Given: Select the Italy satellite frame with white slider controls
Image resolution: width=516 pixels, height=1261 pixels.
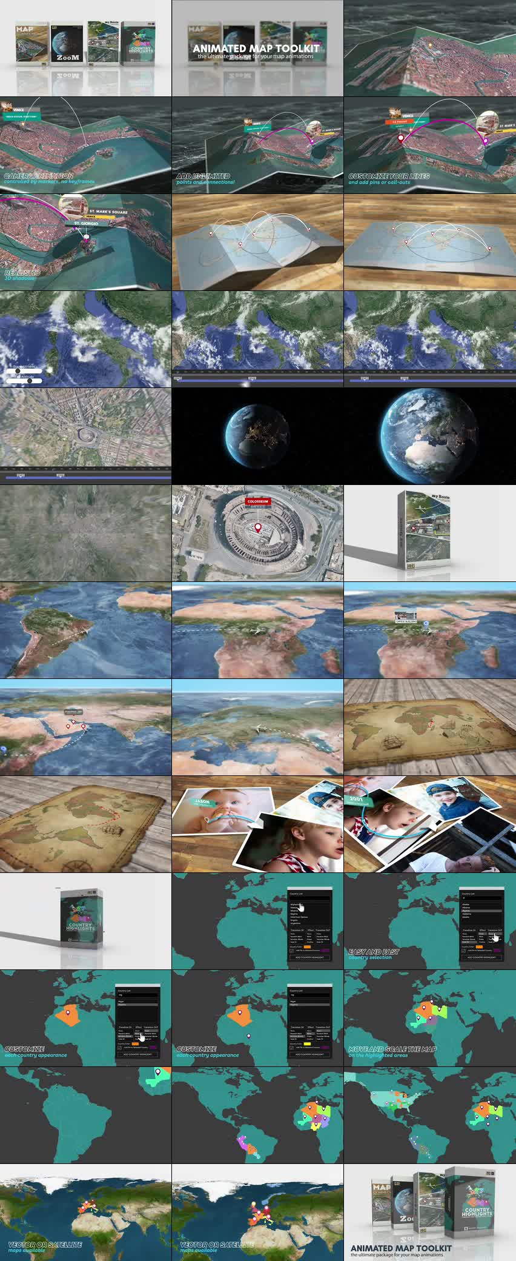Looking at the screenshot, I should [85, 339].
